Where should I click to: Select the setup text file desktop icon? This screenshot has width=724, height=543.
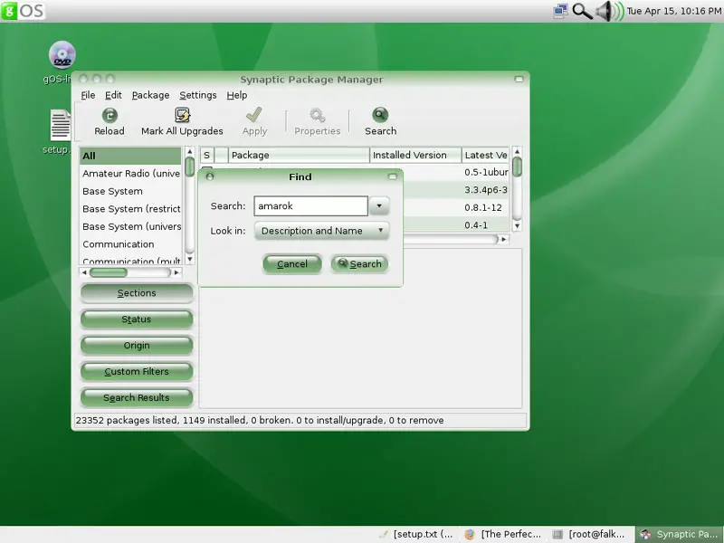[61, 125]
